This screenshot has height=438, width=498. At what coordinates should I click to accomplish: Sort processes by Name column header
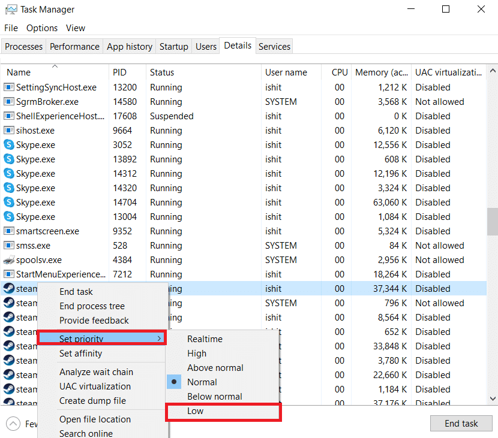[55, 73]
